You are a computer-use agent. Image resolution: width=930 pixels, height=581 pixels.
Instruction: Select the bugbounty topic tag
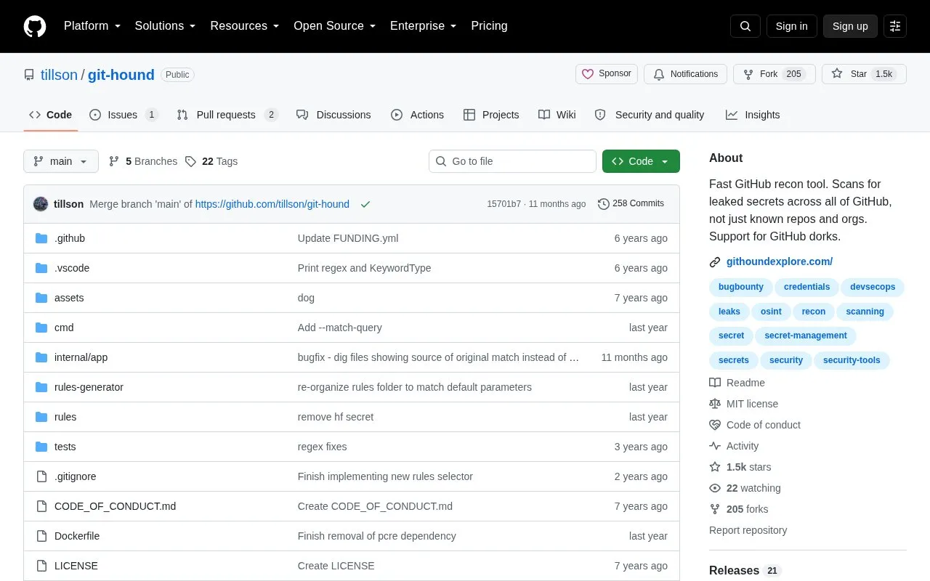coord(741,287)
